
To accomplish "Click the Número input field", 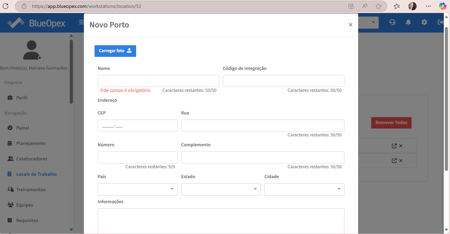I will coord(138,157).
